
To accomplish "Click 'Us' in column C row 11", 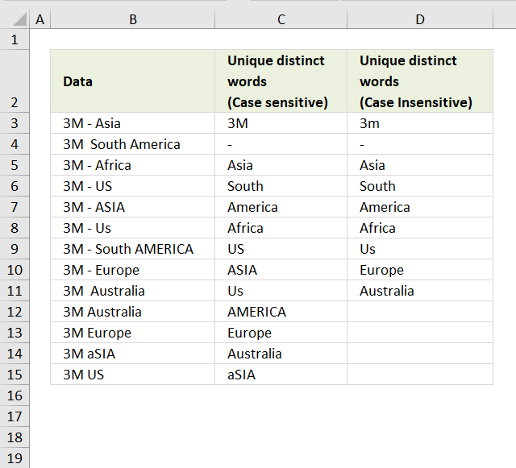I will (281, 291).
